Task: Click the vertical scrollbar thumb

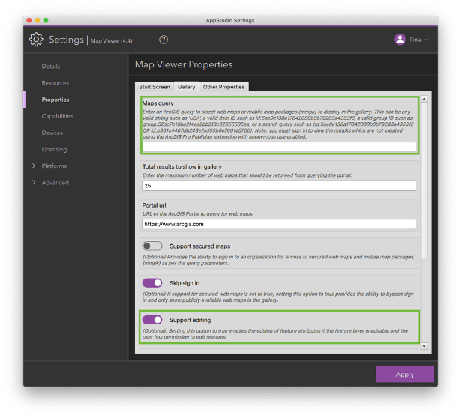Action: pos(424,181)
